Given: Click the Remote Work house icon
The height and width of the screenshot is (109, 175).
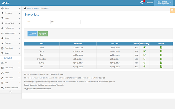Looking at the screenshot, I should 2,23.
